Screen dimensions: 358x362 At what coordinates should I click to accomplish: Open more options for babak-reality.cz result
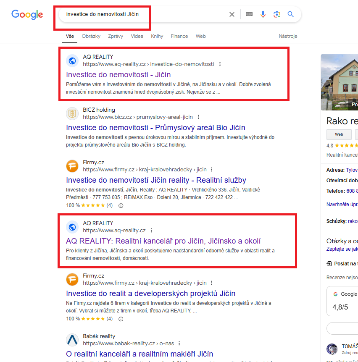tap(179, 344)
